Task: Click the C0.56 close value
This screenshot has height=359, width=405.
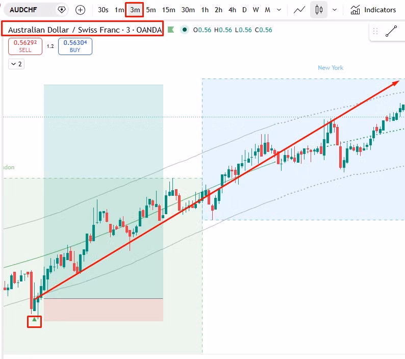Action: (x=264, y=30)
